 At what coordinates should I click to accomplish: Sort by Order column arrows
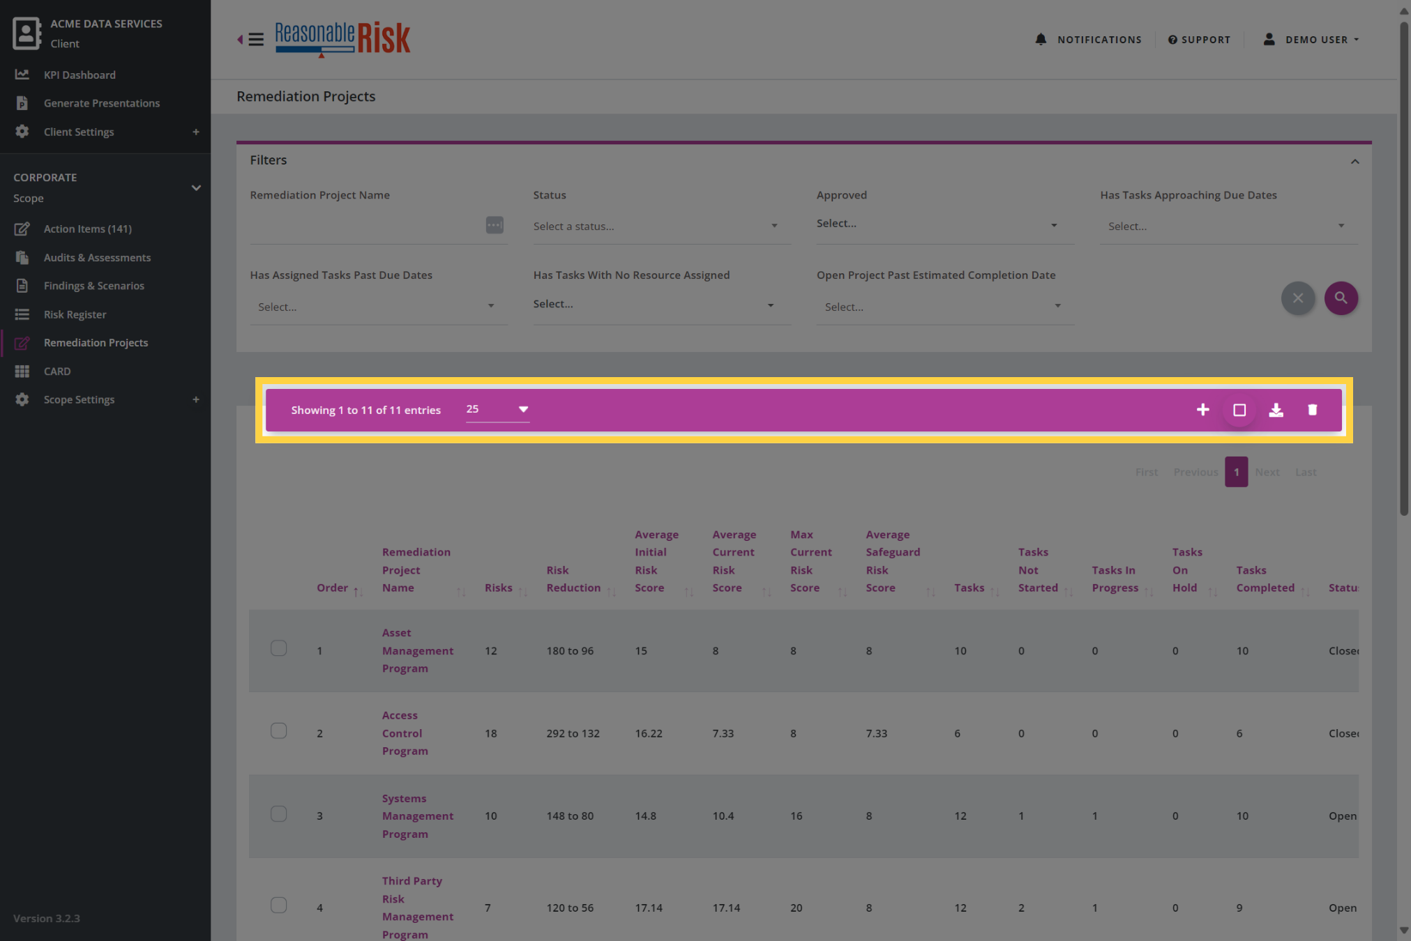pos(358,591)
